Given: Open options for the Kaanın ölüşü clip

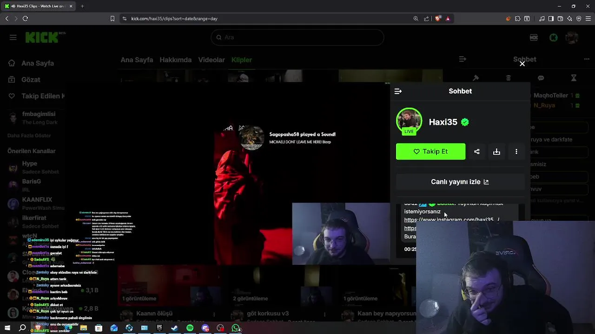Looking at the screenshot, I should pyautogui.click(x=214, y=315).
